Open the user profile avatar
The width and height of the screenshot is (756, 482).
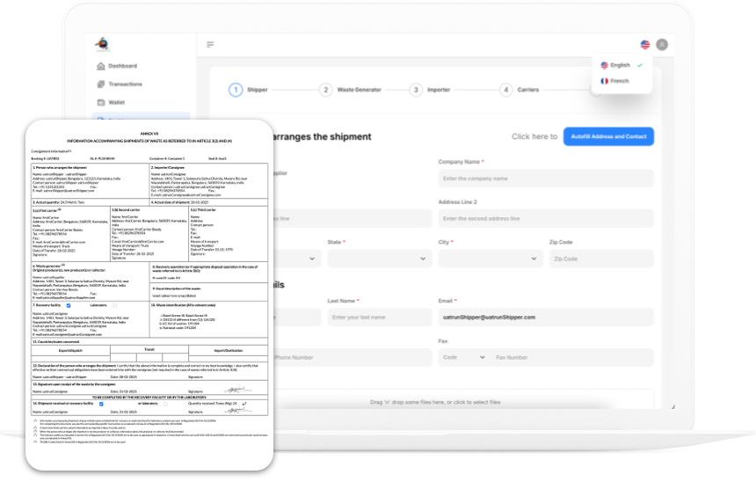(x=662, y=44)
